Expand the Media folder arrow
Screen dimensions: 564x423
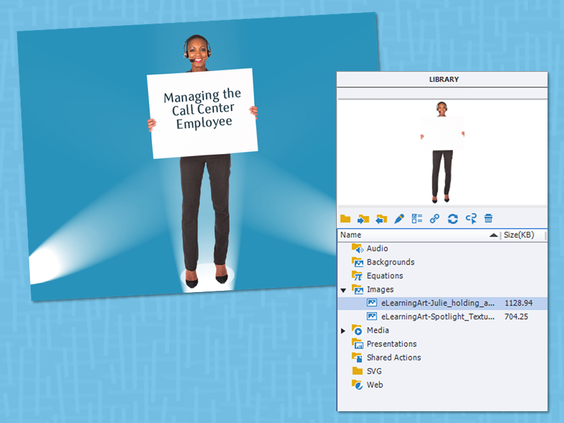tap(343, 331)
